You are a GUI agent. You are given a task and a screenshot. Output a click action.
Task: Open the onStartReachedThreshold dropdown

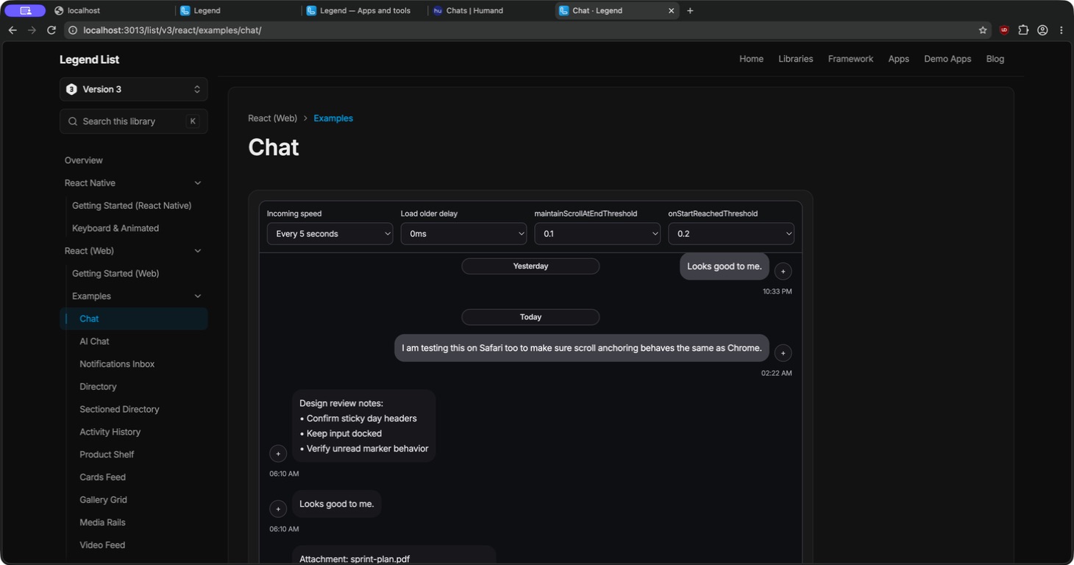click(731, 234)
